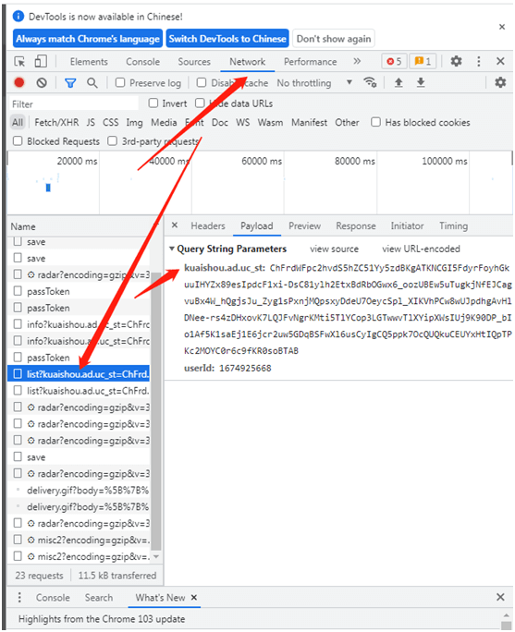
Task: Open the Search tab in the drawer
Action: pos(98,597)
